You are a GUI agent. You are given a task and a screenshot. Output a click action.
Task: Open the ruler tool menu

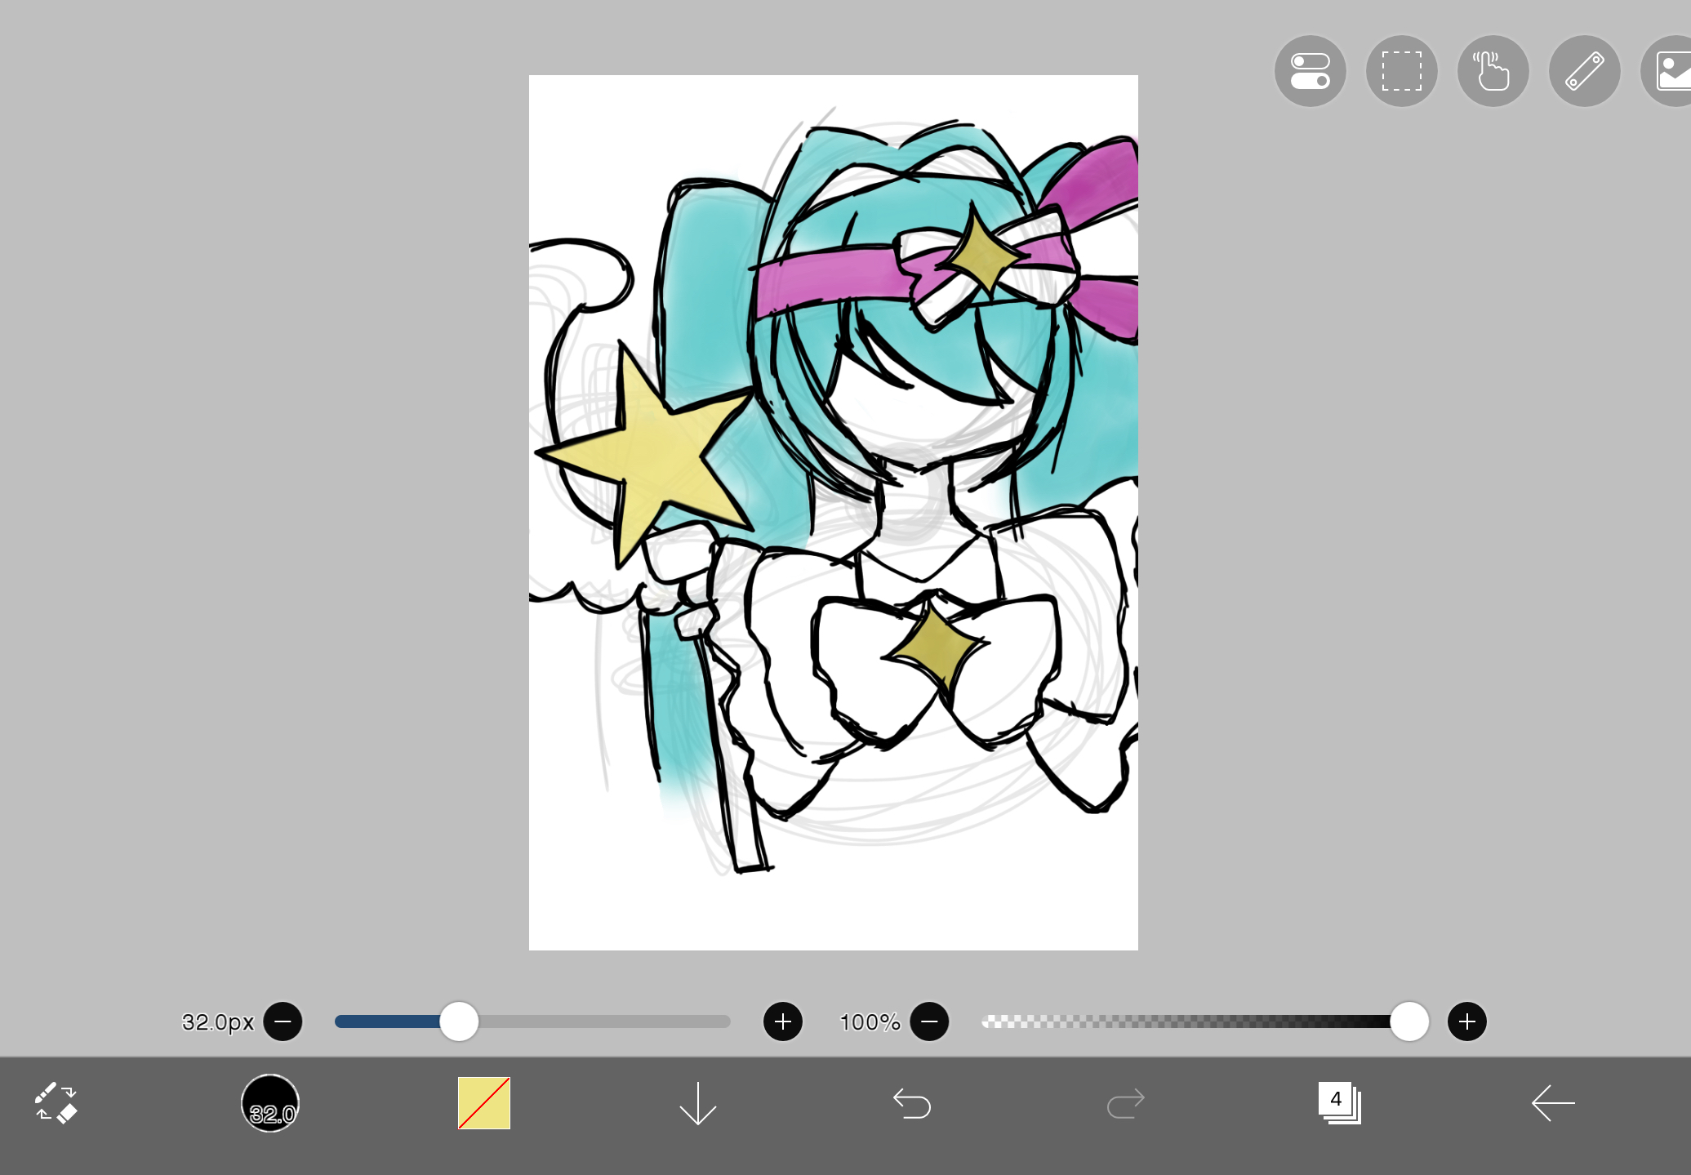click(x=1584, y=71)
